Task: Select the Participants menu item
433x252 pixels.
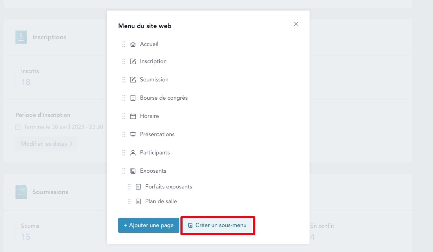Action: [155, 153]
